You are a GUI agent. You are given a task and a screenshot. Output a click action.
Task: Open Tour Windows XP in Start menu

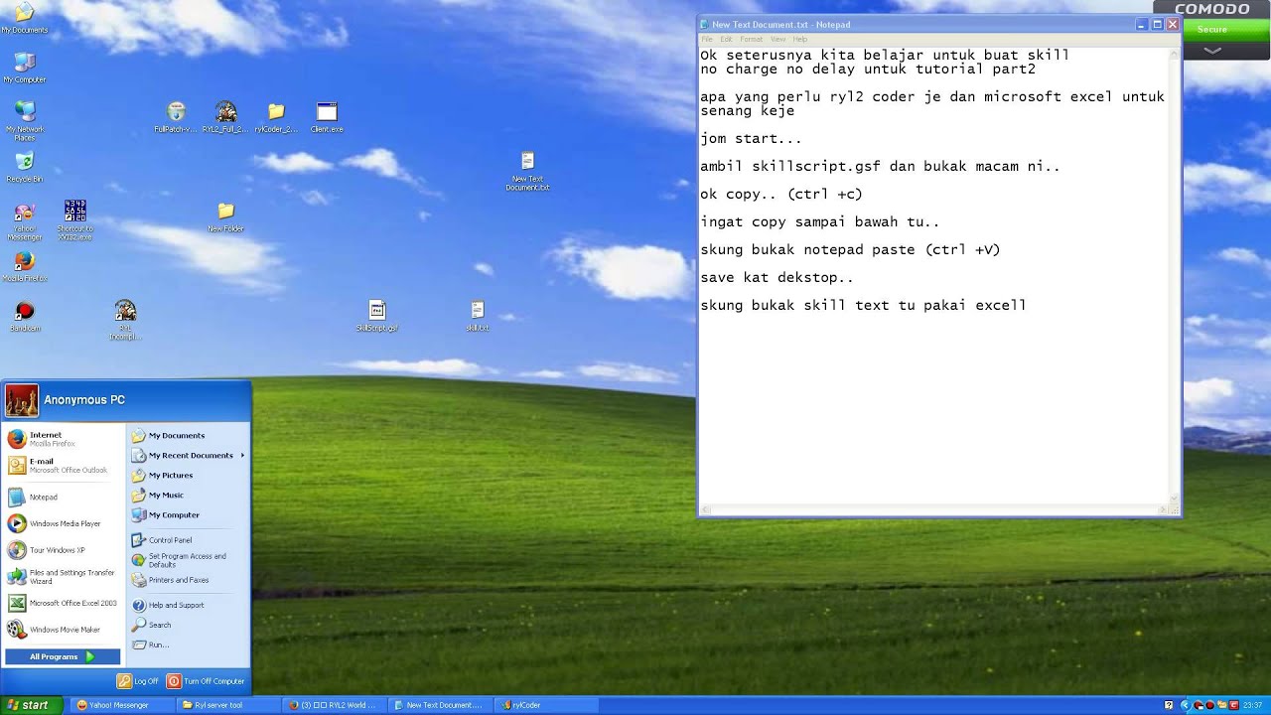[63, 550]
